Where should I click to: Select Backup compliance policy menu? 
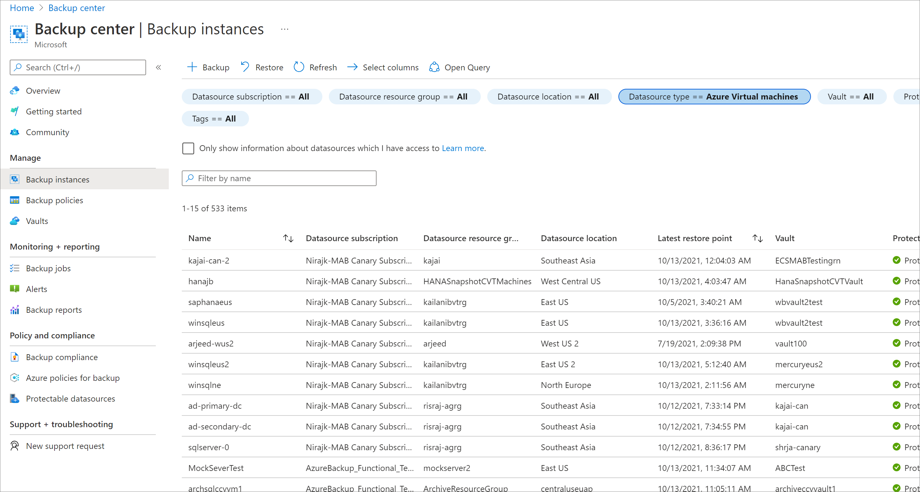[61, 357]
